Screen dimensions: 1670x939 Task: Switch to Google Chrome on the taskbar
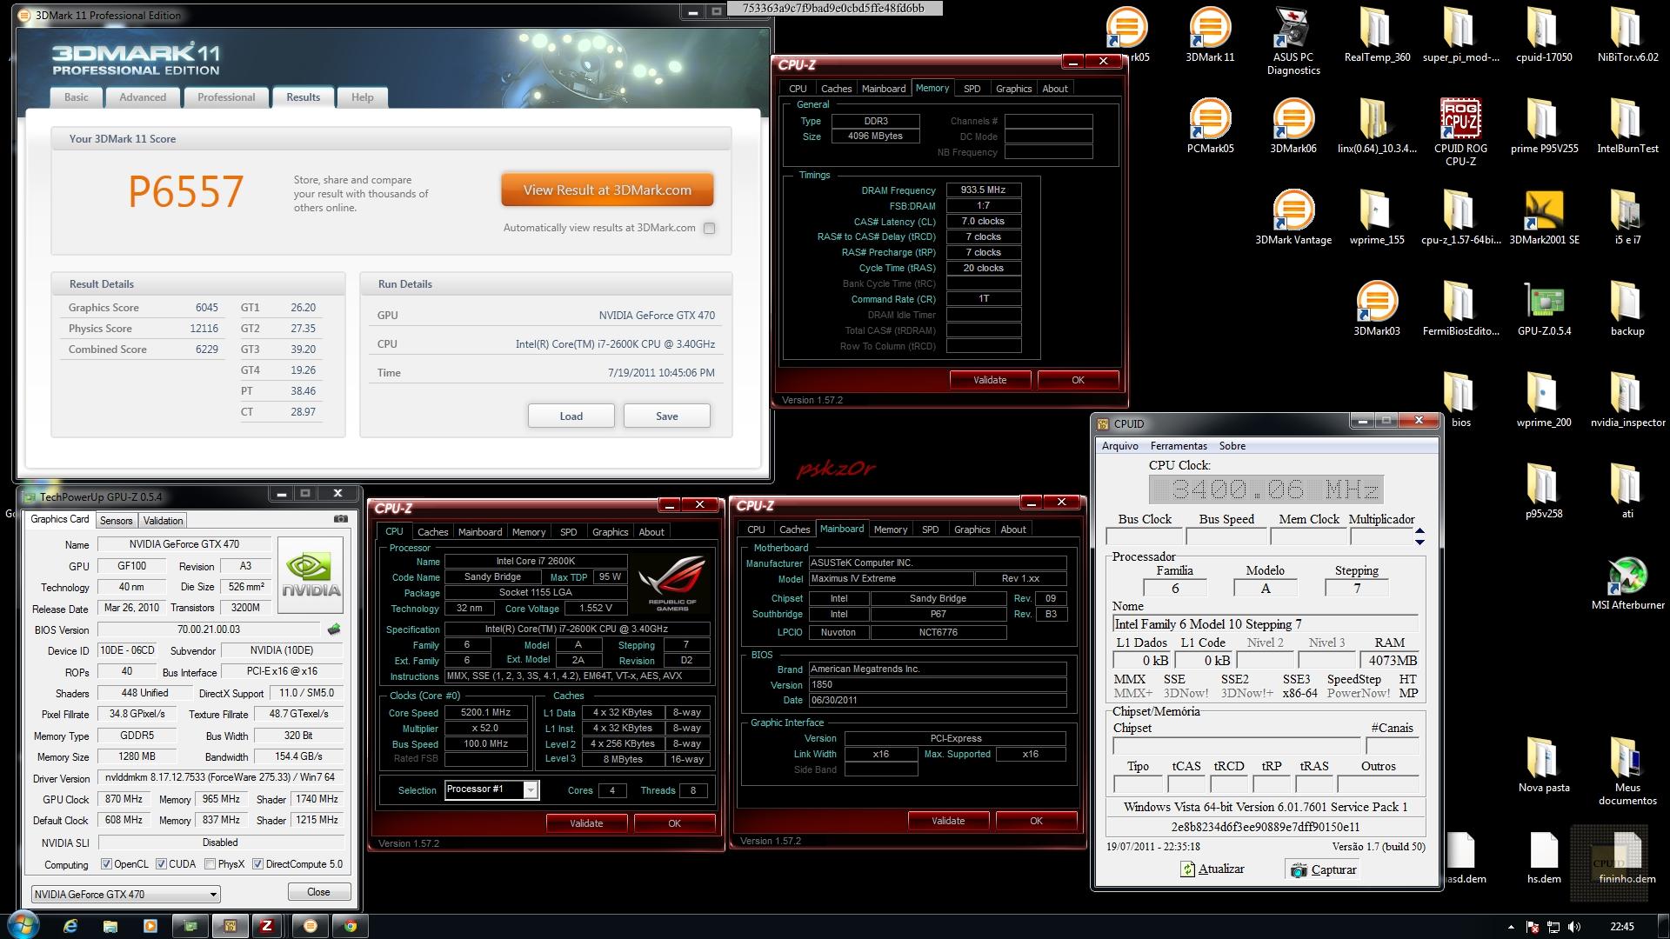click(350, 926)
